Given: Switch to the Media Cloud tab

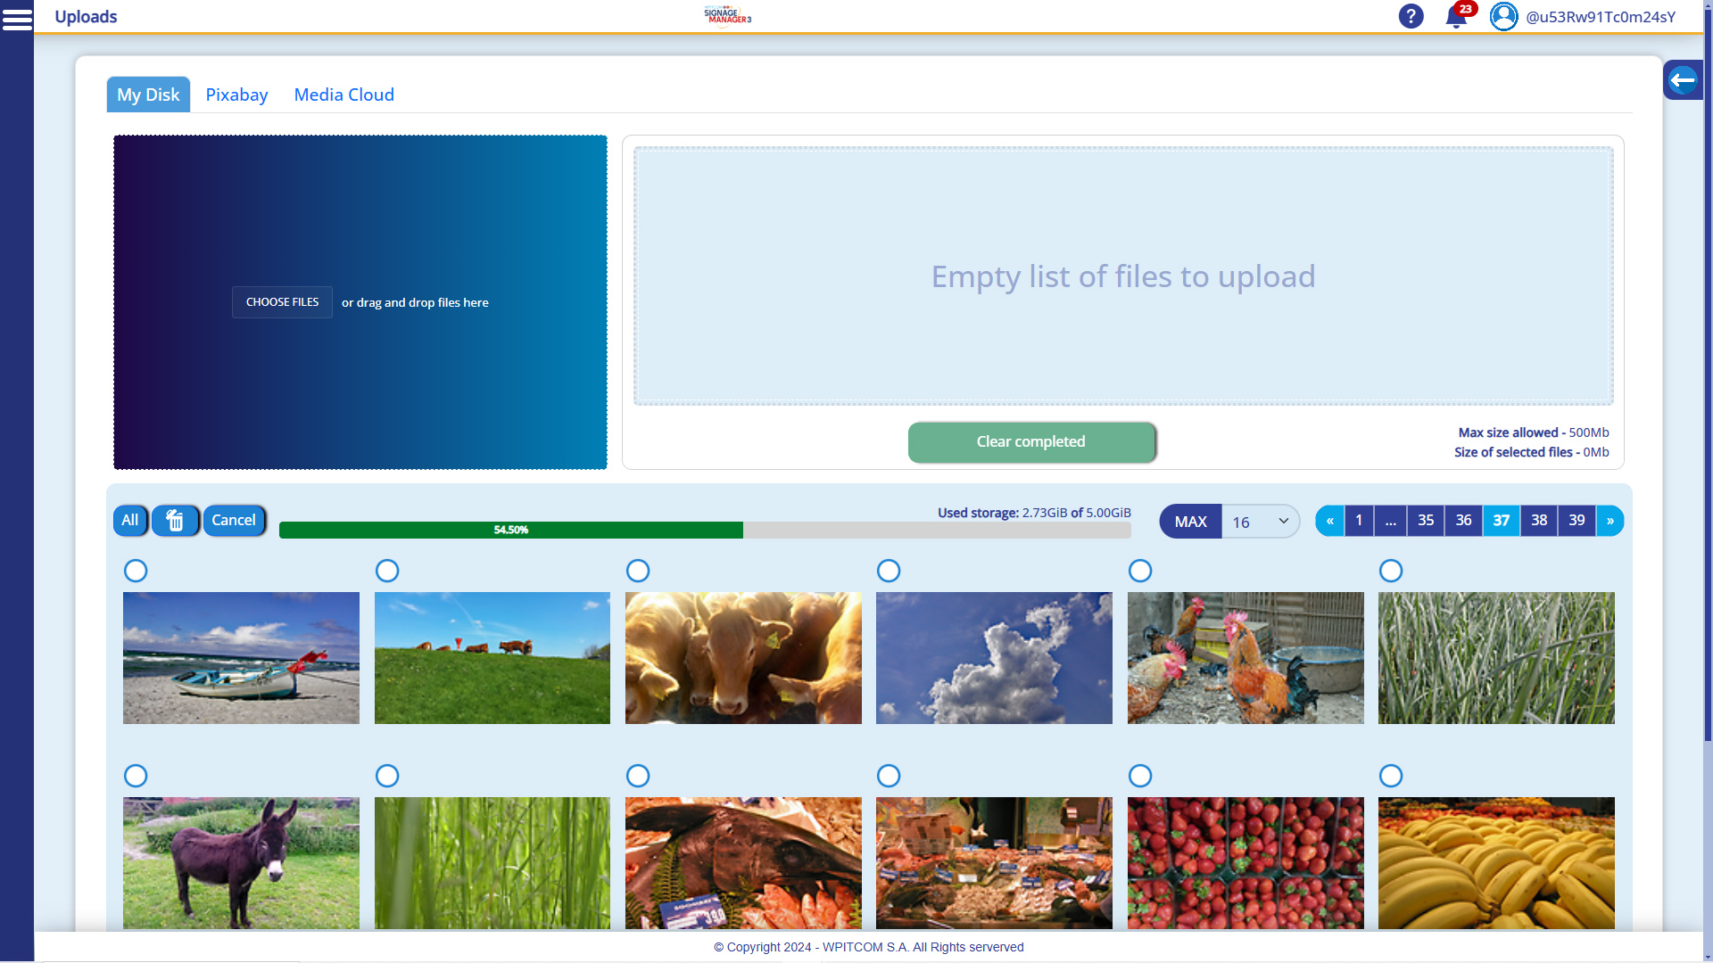Looking at the screenshot, I should click(343, 95).
